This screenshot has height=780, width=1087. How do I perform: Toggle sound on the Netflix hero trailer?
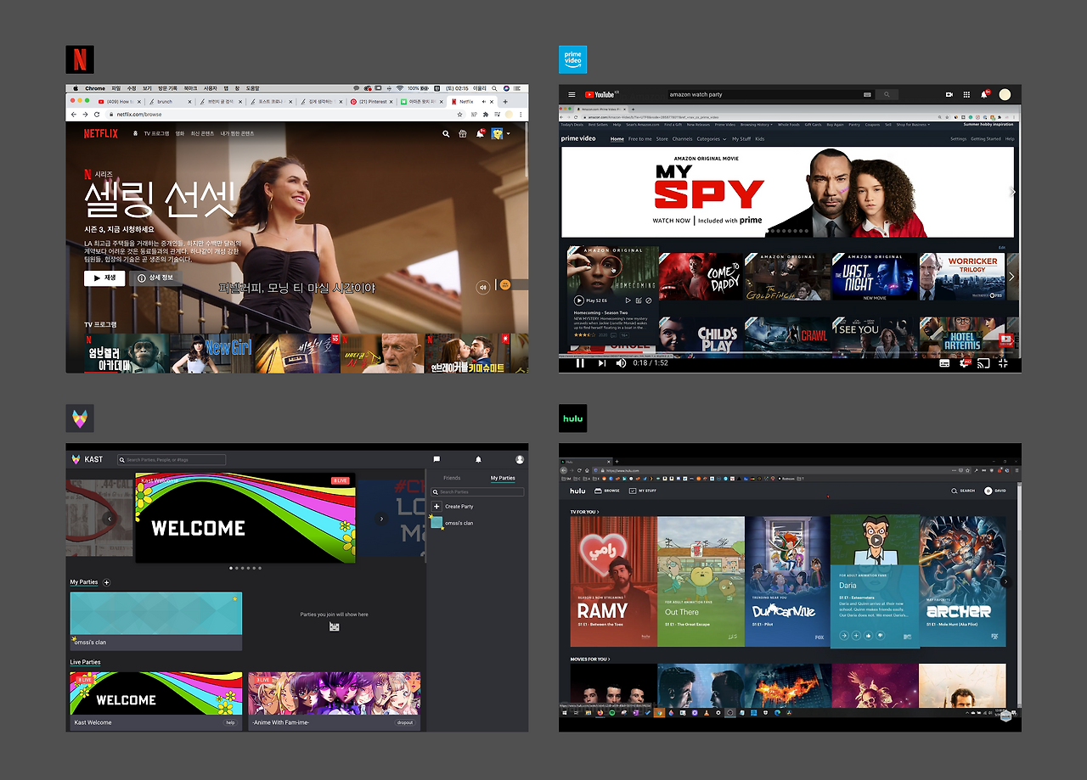point(483,287)
